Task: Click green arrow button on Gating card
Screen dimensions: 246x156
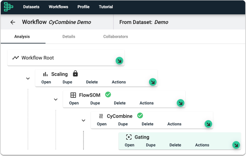Action: (236, 145)
